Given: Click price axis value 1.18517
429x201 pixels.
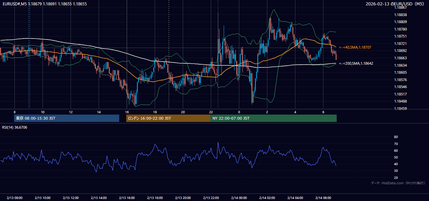Looking at the screenshot, I should (x=400, y=94).
